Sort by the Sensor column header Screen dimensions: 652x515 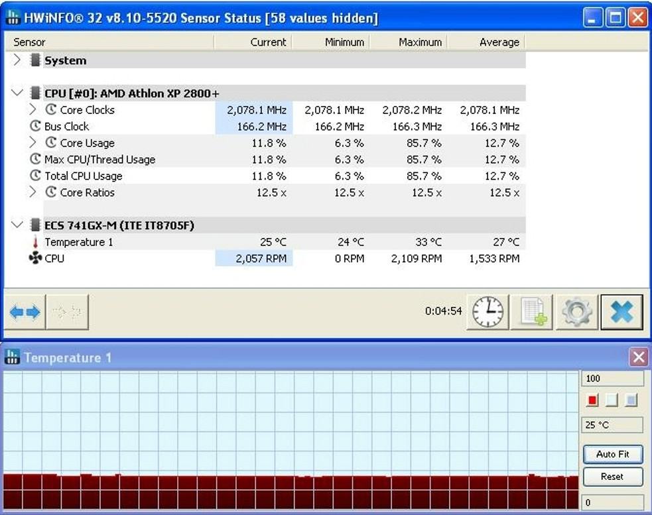pos(109,42)
